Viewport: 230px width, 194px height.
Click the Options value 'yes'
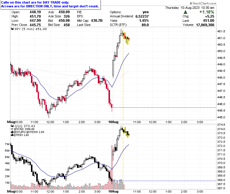pos(145,12)
